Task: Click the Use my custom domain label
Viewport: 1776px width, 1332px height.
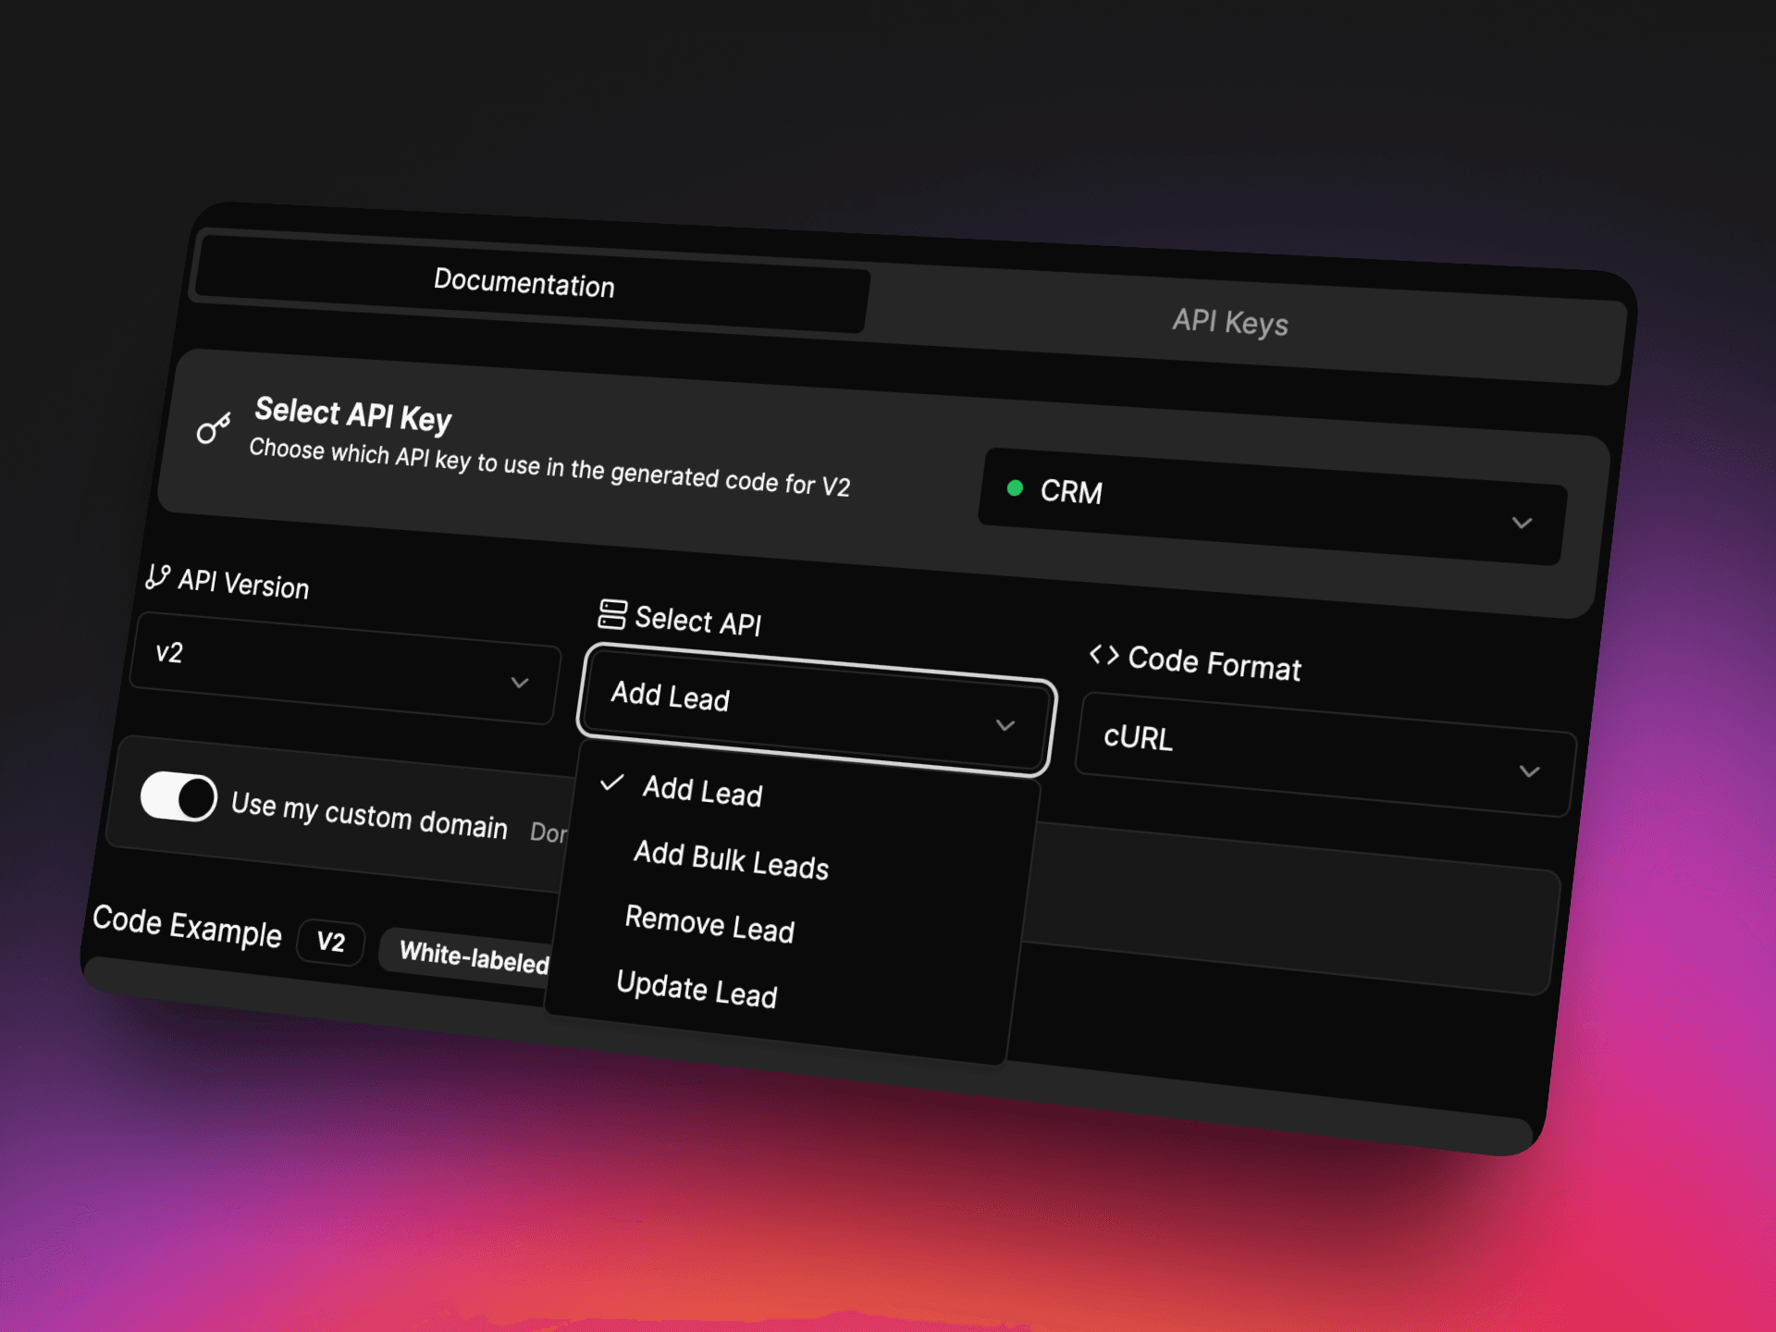Action: pyautogui.click(x=369, y=815)
